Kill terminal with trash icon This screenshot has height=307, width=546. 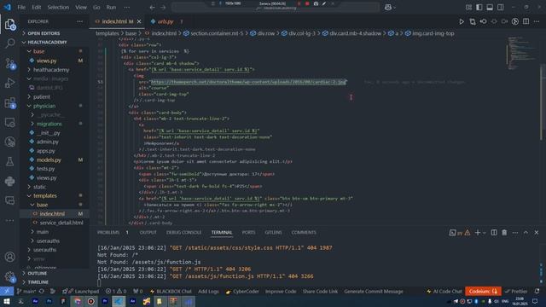504,233
